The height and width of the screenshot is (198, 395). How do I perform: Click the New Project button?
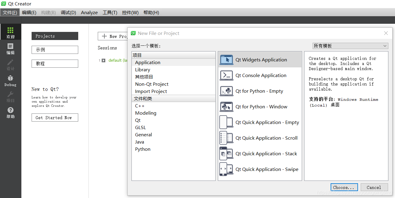pyautogui.click(x=113, y=36)
